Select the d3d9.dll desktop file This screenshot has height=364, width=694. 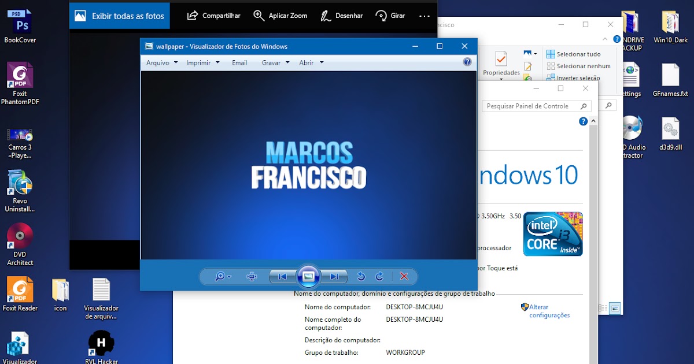click(671, 133)
